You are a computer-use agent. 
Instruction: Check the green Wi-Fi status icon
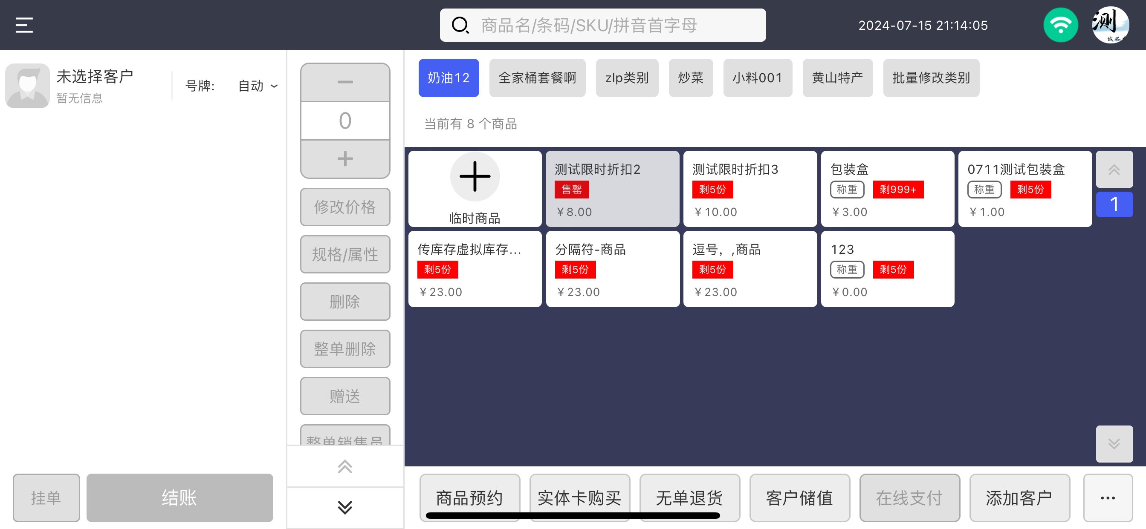pyautogui.click(x=1061, y=25)
